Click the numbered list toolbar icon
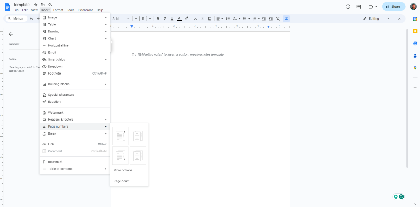Image resolution: width=420 pixels, height=207 pixels. pos(254,18)
